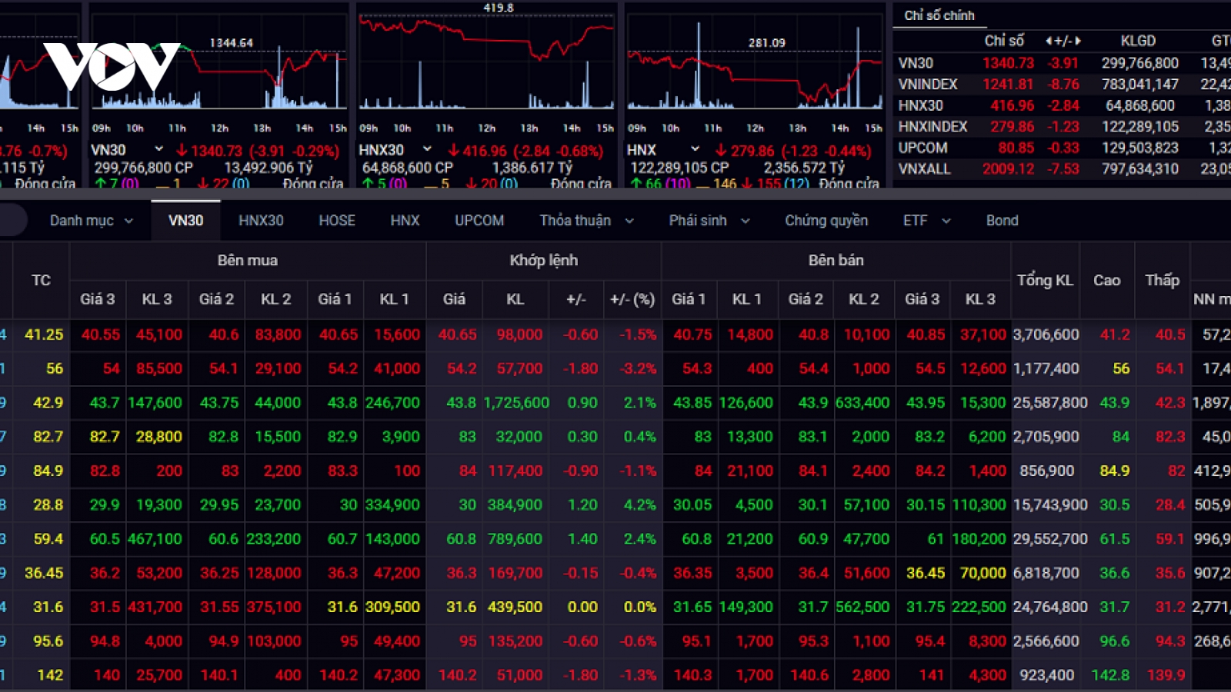Screen dimensions: 1231x692
Task: Expand the Thỏa thuận dropdown
Action: point(586,221)
